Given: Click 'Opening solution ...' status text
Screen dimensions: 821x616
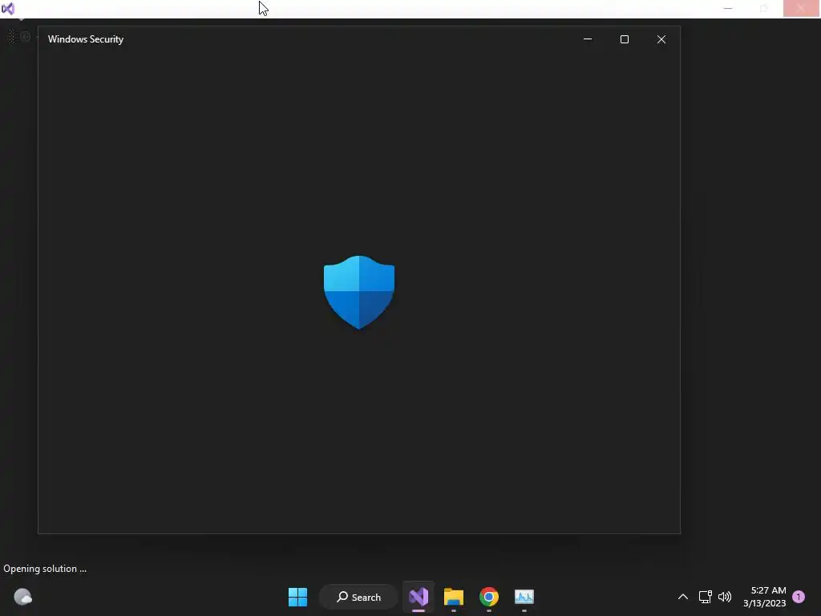Looking at the screenshot, I should pyautogui.click(x=45, y=569).
